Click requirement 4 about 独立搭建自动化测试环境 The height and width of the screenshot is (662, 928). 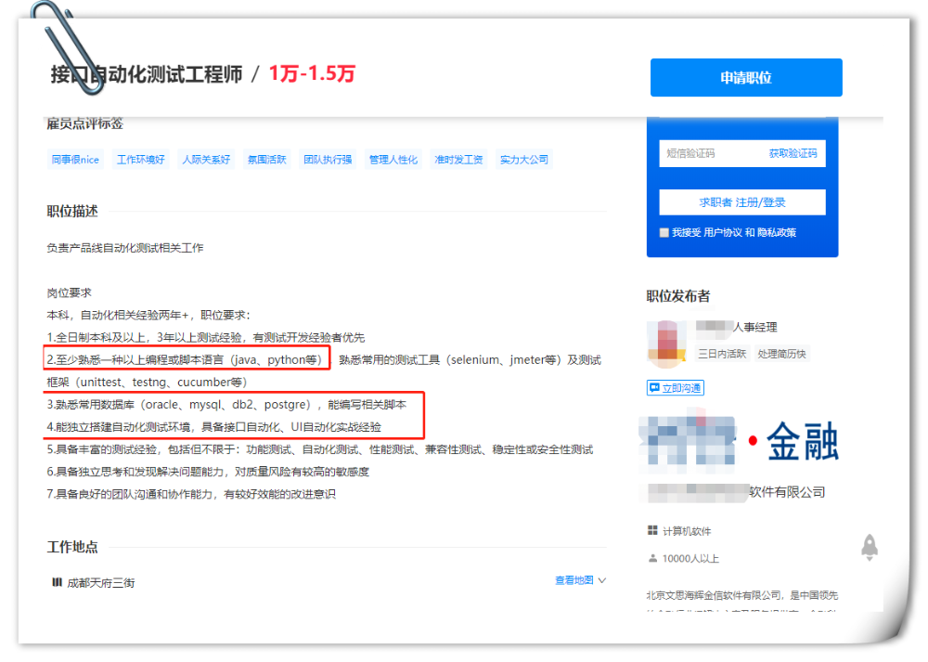pos(213,427)
